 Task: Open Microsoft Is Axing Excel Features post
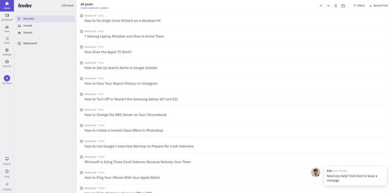pyautogui.click(x=138, y=162)
